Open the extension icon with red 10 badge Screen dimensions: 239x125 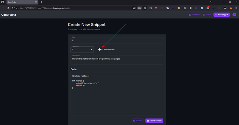[208, 8]
